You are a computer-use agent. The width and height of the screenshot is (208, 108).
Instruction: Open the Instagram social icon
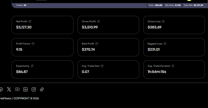click(x=34, y=89)
